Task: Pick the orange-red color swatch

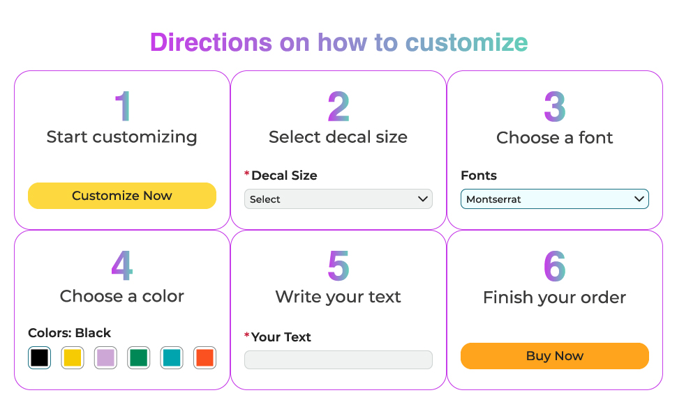Action: [x=204, y=358]
